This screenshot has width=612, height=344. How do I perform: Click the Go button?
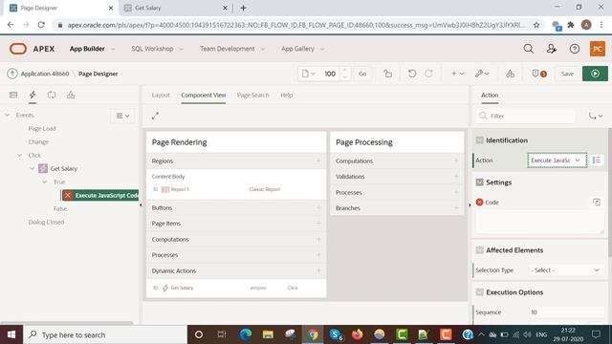click(362, 74)
